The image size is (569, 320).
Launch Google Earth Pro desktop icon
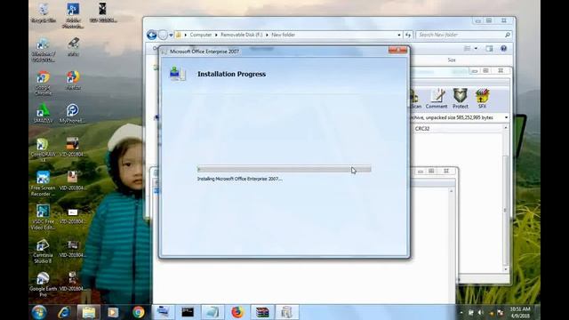pyautogui.click(x=43, y=284)
